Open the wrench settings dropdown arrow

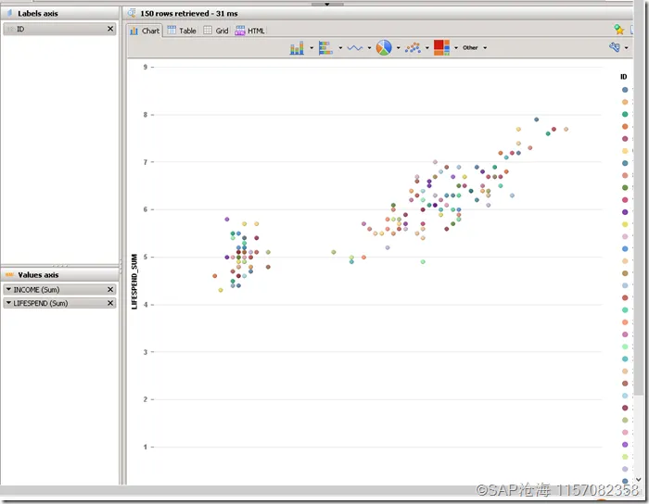(626, 48)
